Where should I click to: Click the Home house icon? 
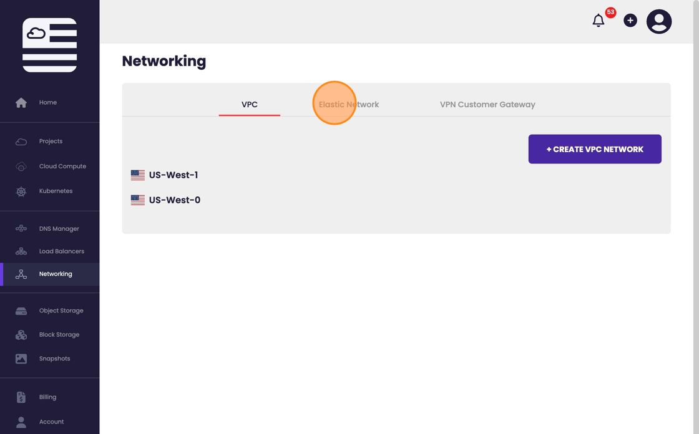tap(21, 103)
